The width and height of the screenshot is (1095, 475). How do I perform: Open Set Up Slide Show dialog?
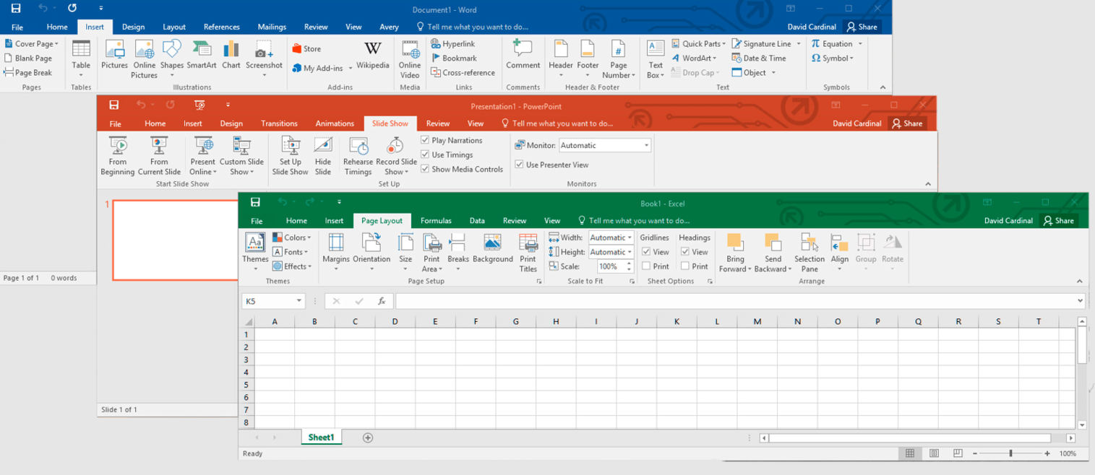(290, 156)
